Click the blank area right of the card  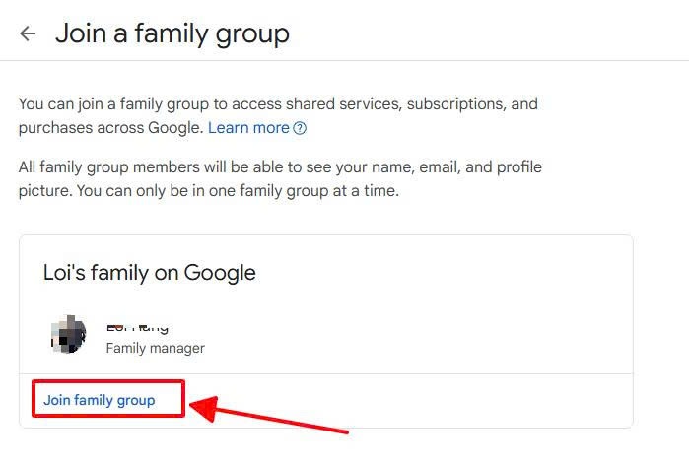click(660, 325)
